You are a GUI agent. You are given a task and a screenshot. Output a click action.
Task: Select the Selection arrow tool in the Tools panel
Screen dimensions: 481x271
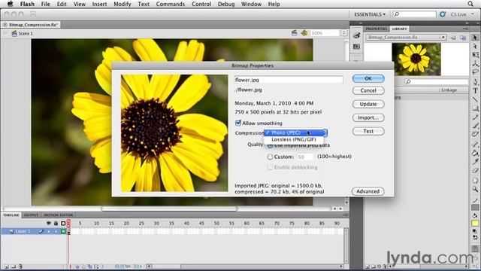coord(475,38)
